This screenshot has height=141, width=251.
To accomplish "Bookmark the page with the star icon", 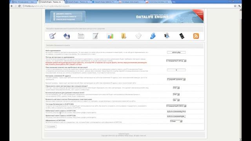I will tap(235, 6).
